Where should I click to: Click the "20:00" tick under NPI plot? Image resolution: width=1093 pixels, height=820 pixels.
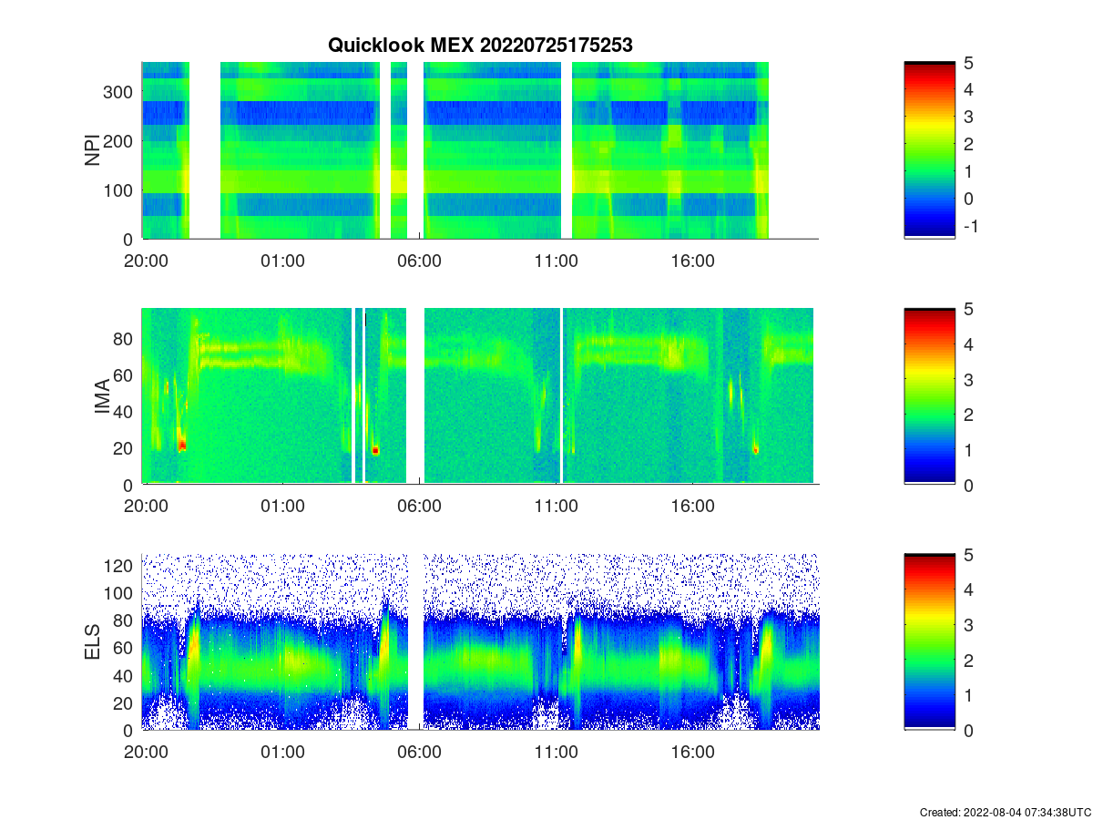click(146, 261)
